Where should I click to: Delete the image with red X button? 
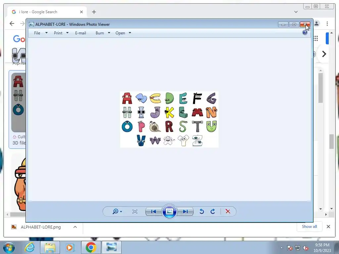[228, 211]
